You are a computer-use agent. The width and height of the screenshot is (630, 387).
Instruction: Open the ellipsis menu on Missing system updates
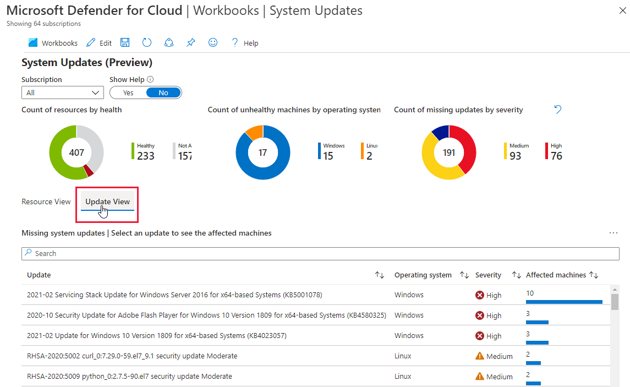613,233
